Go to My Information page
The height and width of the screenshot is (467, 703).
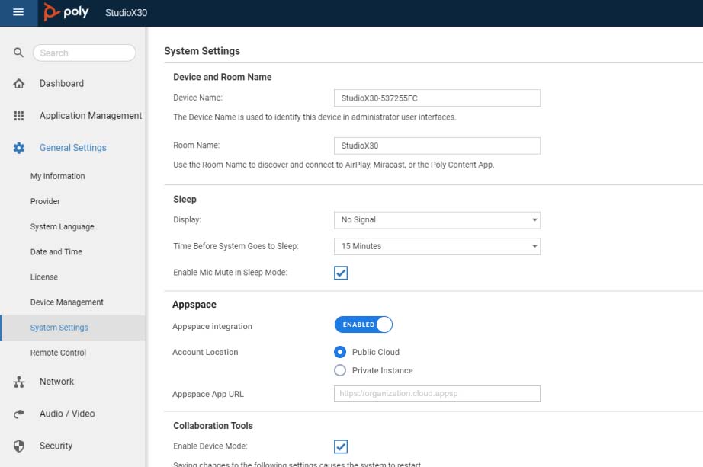(57, 176)
